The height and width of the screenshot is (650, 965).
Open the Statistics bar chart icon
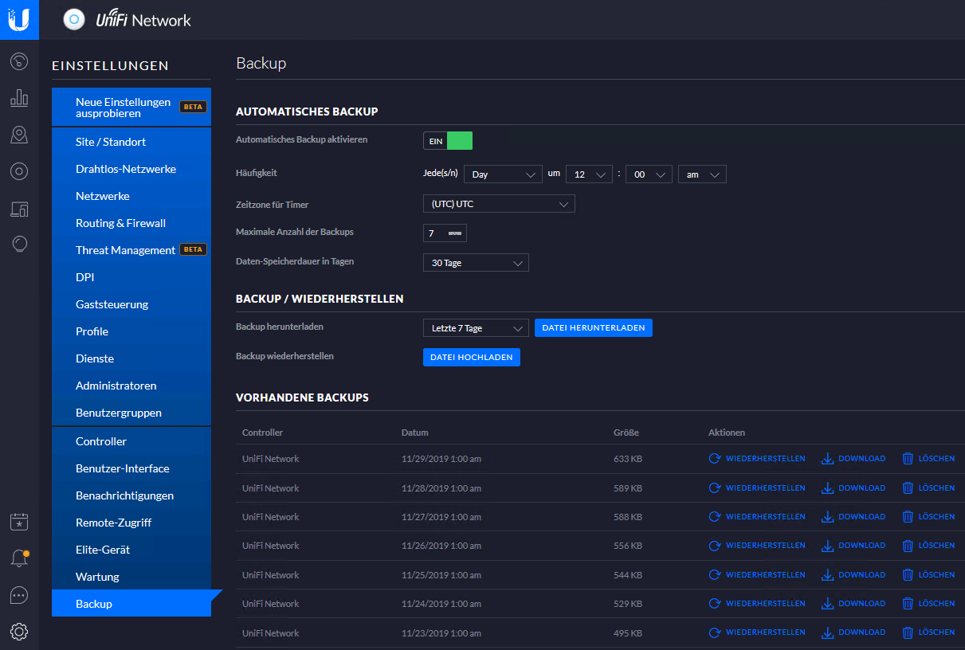click(19, 98)
